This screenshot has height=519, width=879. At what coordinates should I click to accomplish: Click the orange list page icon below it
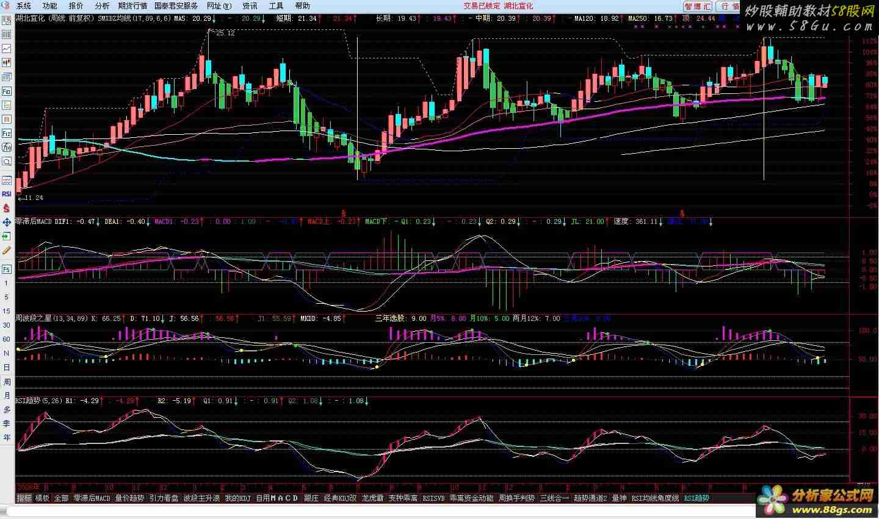coord(7,119)
